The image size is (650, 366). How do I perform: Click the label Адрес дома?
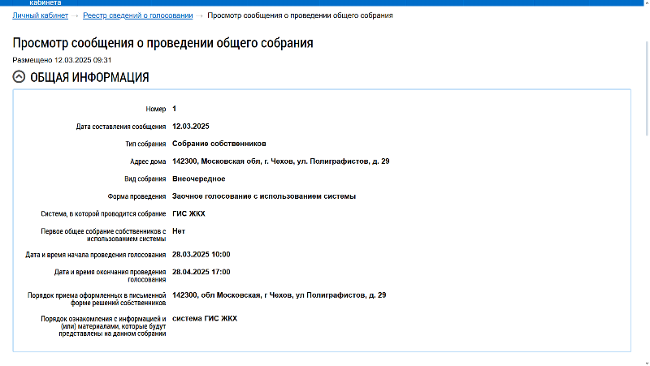[x=148, y=161]
